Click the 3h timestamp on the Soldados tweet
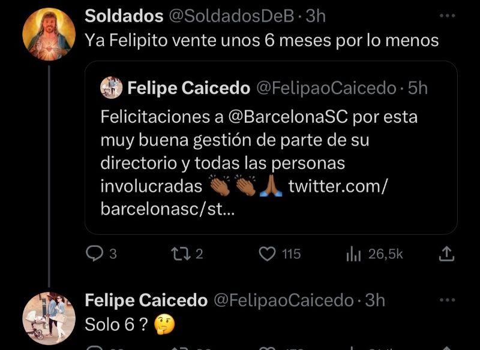The height and width of the screenshot is (350, 480). click(x=316, y=16)
